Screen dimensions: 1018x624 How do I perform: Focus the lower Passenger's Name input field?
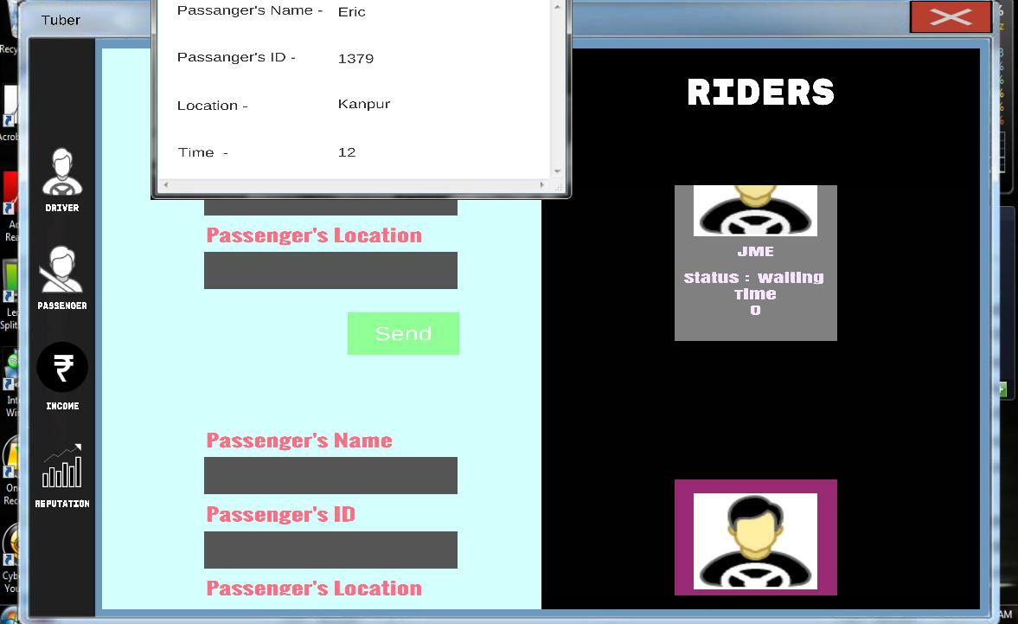(330, 476)
